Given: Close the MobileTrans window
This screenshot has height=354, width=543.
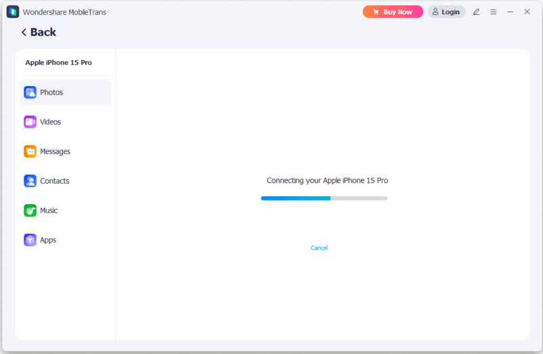Looking at the screenshot, I should click(527, 12).
